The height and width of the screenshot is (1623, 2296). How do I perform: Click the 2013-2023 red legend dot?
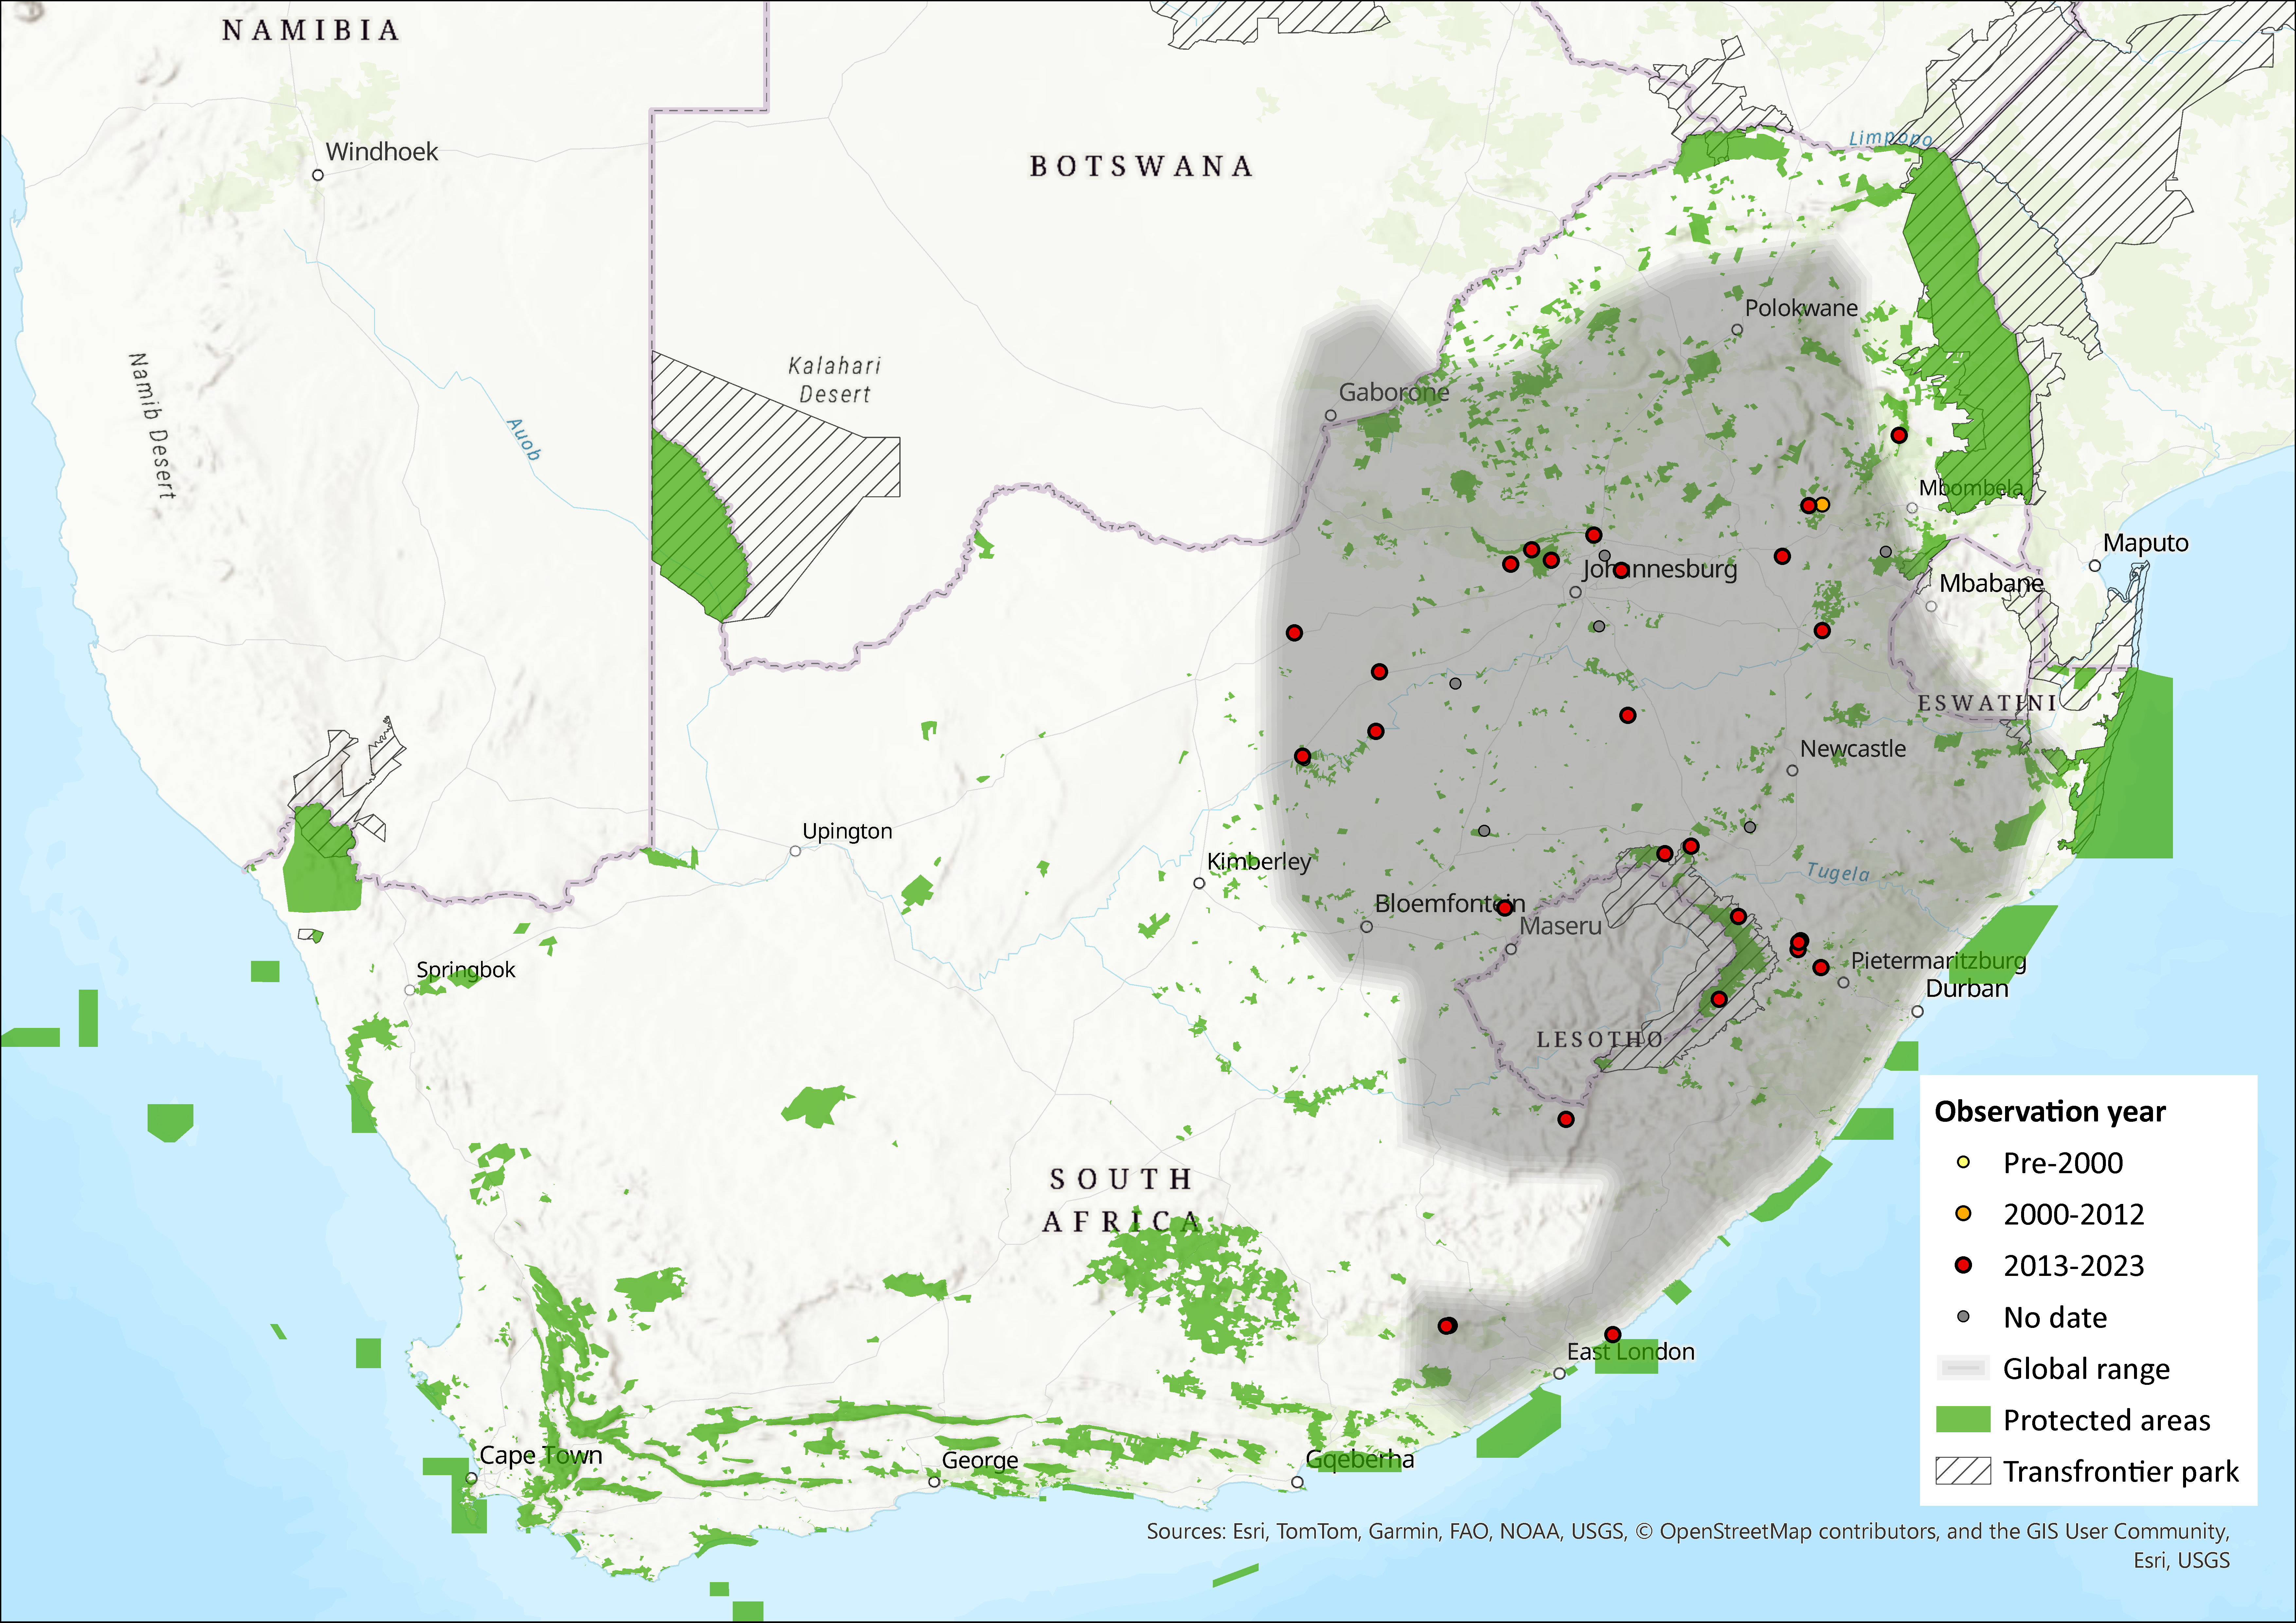(1963, 1265)
